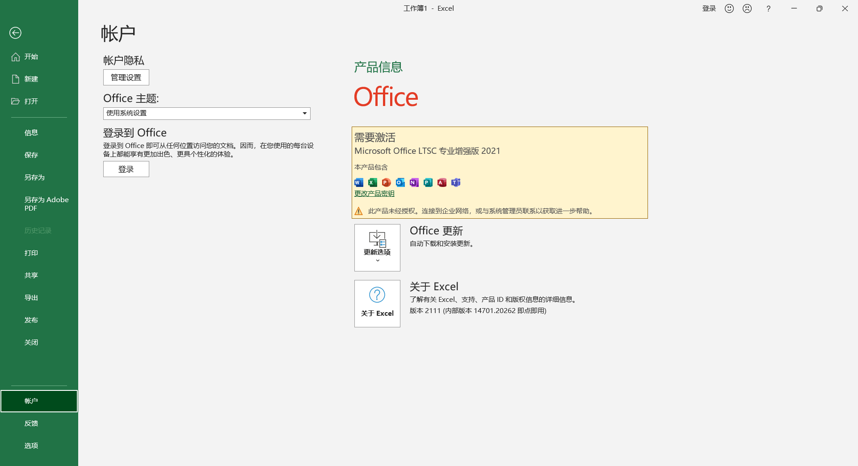The image size is (858, 466).
Task: Click the Microsoft Office LTSC 专业增强版 2021 text
Action: [x=427, y=151]
